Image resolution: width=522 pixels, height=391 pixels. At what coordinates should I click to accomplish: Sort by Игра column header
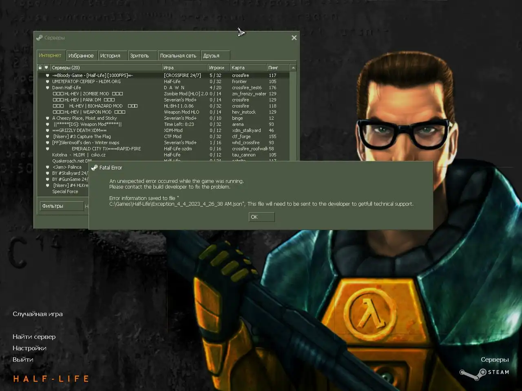pos(185,68)
